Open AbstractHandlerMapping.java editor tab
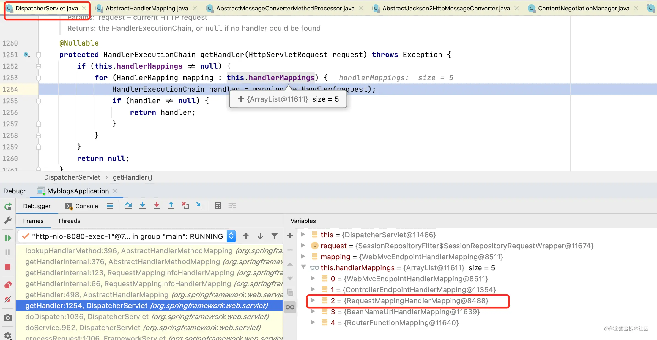The height and width of the screenshot is (340, 657). [147, 9]
